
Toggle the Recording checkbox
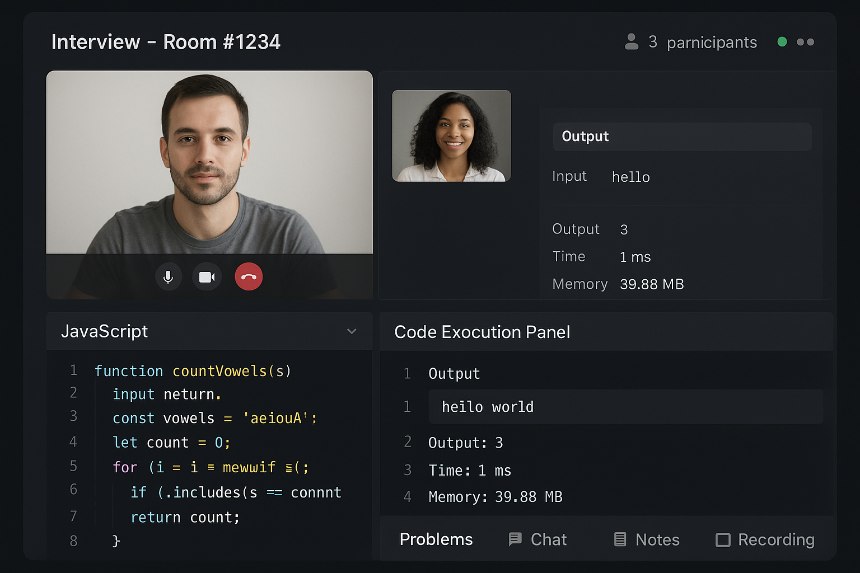[x=723, y=540]
